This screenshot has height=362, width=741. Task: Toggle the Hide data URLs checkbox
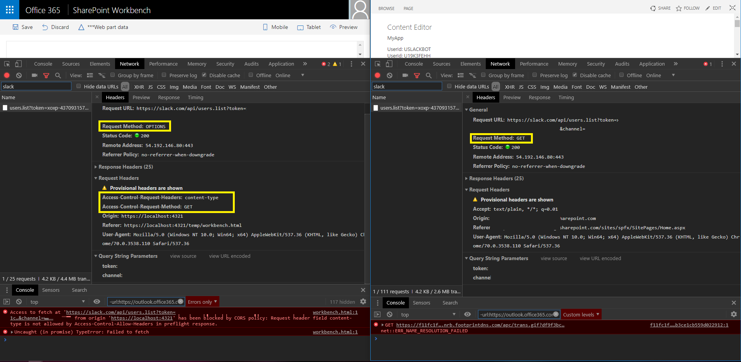tap(78, 86)
